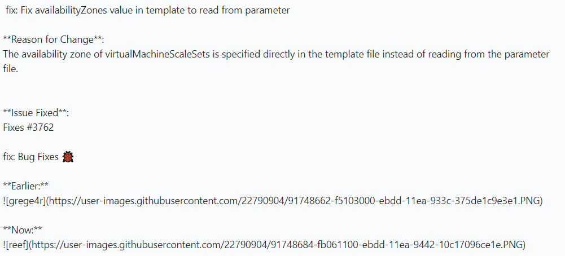This screenshot has height=256, width=565.
Task: Click the Fixes #3762 issue reference
Action: click(x=28, y=127)
